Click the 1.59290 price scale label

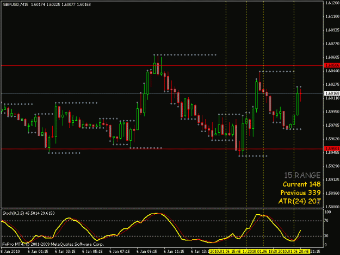[332, 166]
